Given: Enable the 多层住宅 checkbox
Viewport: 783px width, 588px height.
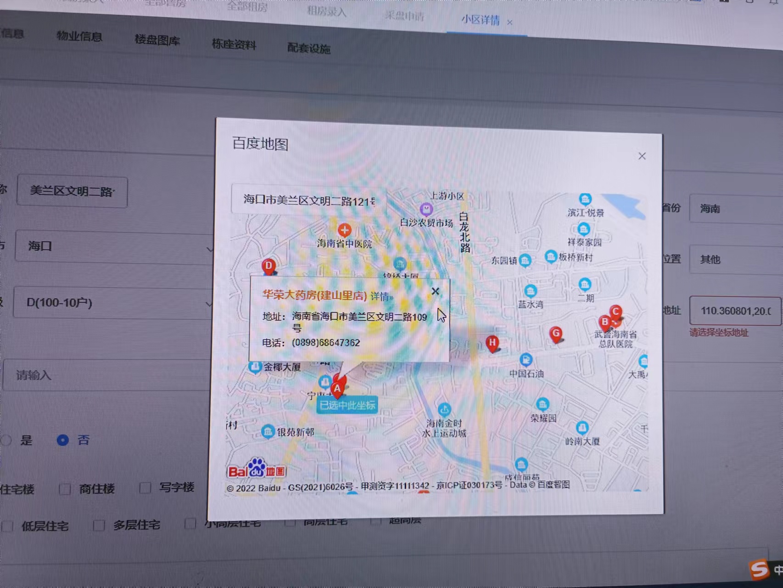Looking at the screenshot, I should coord(99,525).
